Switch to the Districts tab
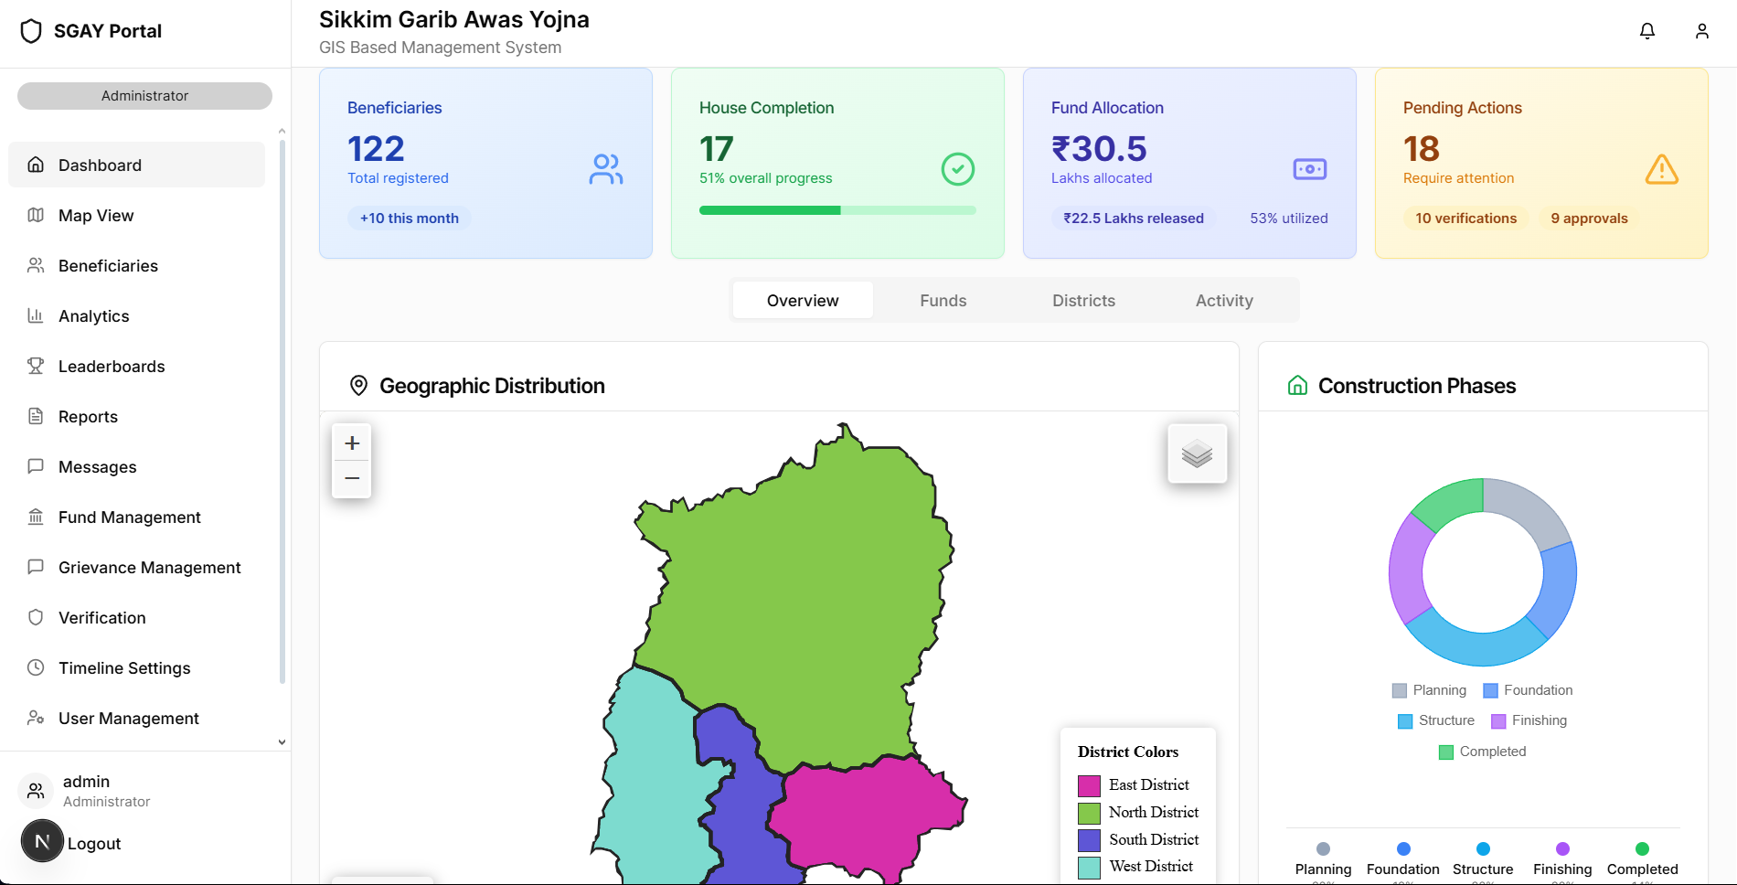 [1082, 300]
